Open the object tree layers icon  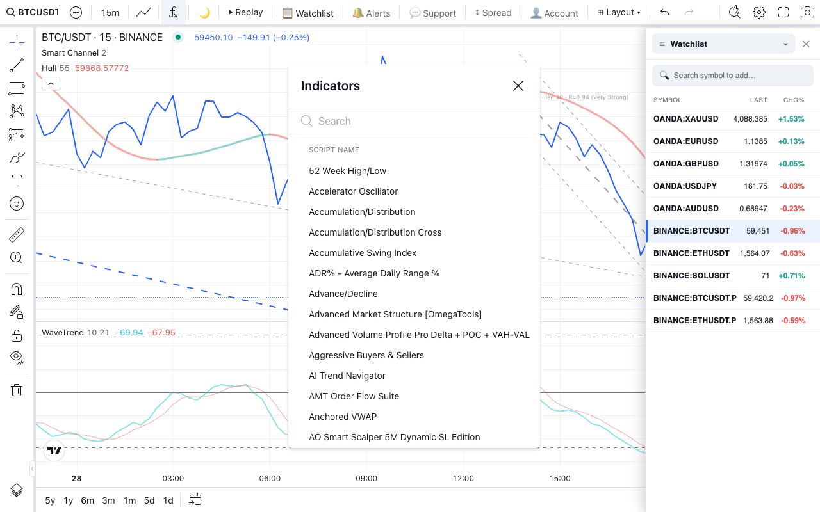pyautogui.click(x=17, y=490)
